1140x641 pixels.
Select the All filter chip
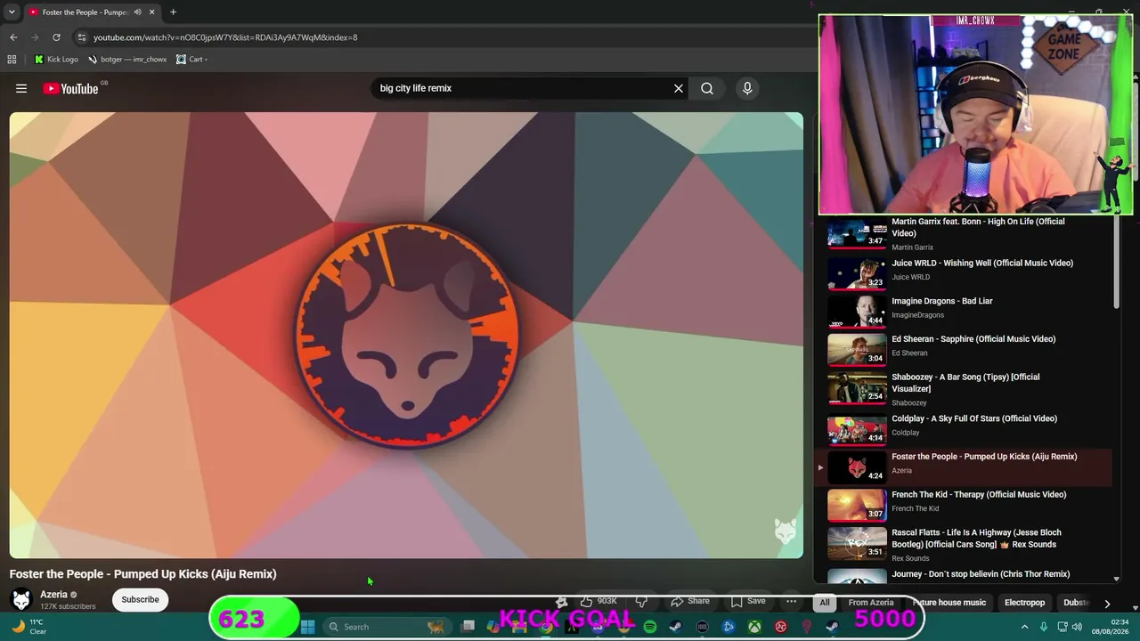coord(825,603)
